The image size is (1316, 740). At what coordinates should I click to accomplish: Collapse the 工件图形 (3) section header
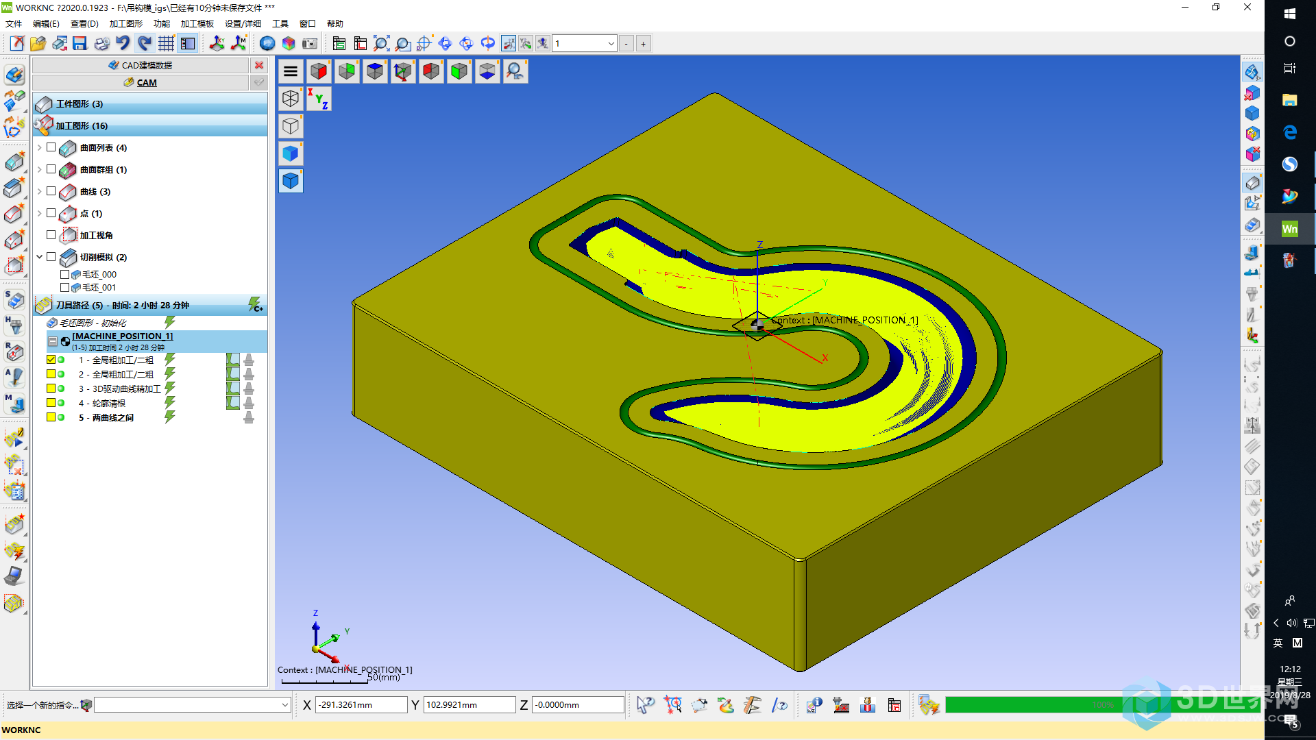pyautogui.click(x=150, y=103)
